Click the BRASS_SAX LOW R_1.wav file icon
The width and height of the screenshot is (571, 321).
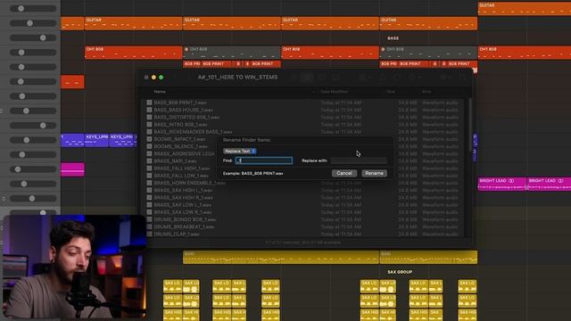coord(149,212)
